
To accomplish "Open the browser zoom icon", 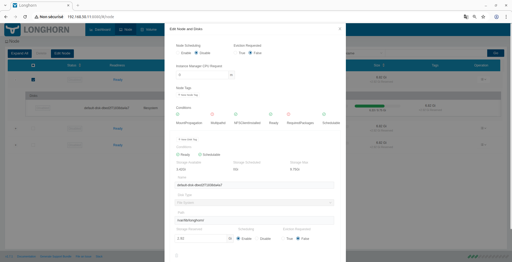I will [475, 17].
